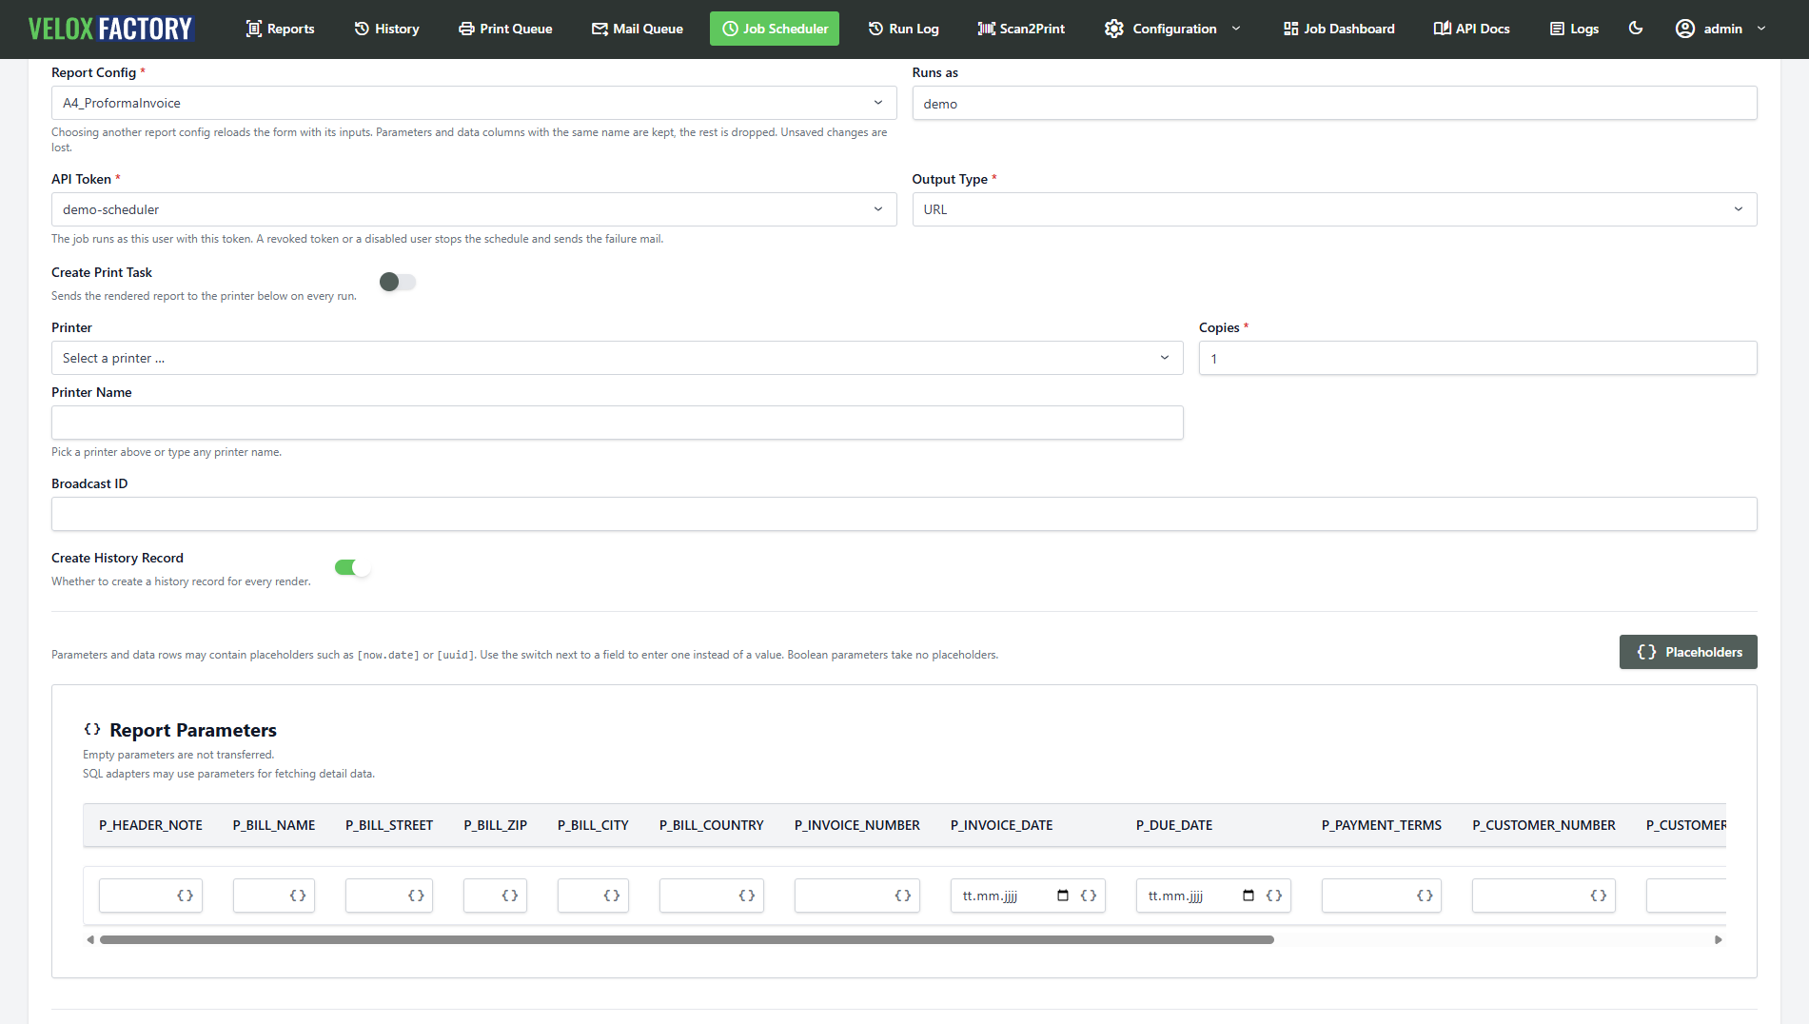This screenshot has width=1809, height=1024.
Task: Enable the Create Print Task switch
Action: 398,282
